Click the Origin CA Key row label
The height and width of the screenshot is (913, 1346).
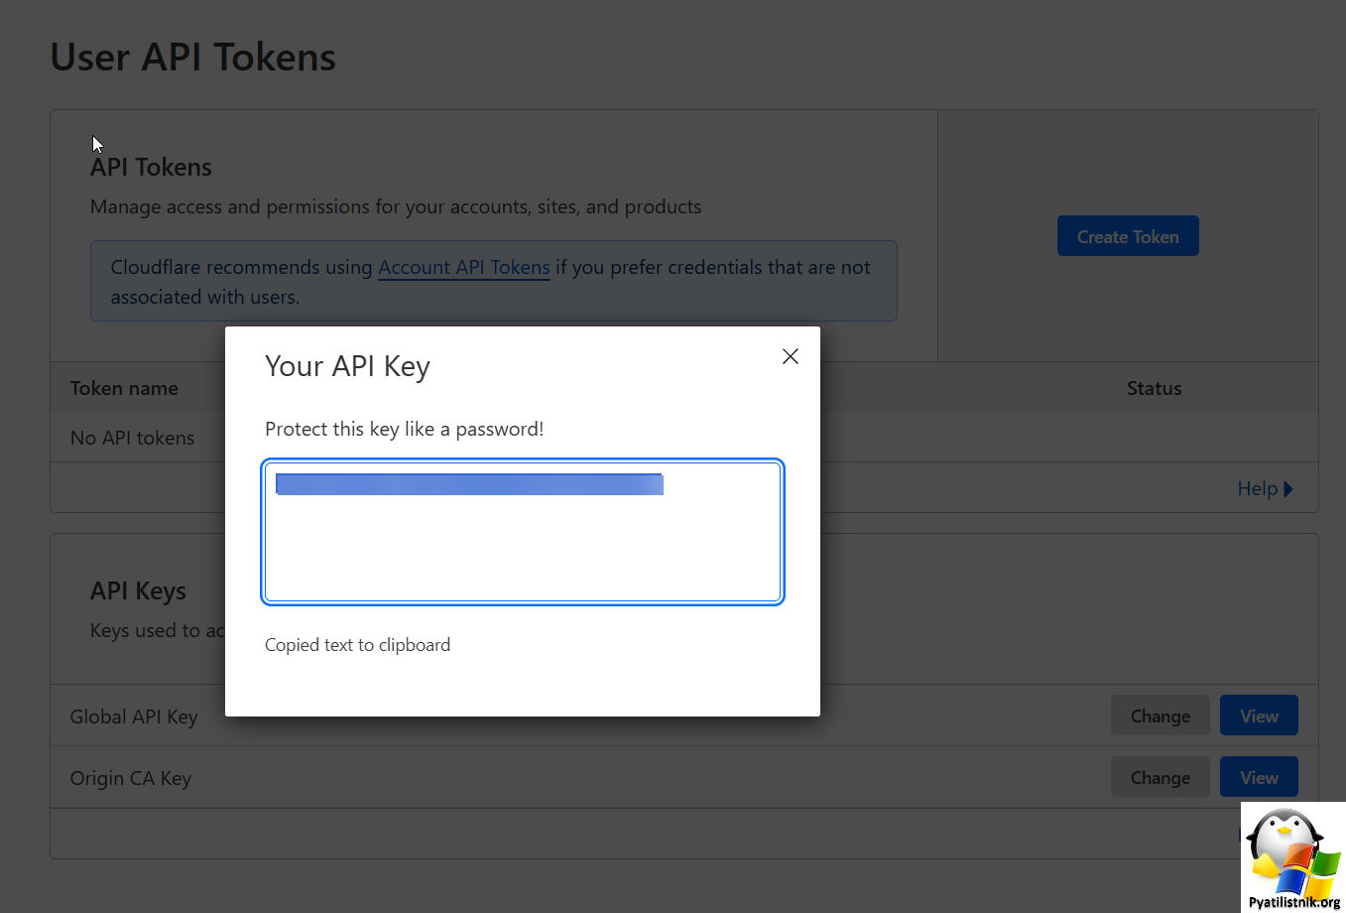(x=131, y=778)
